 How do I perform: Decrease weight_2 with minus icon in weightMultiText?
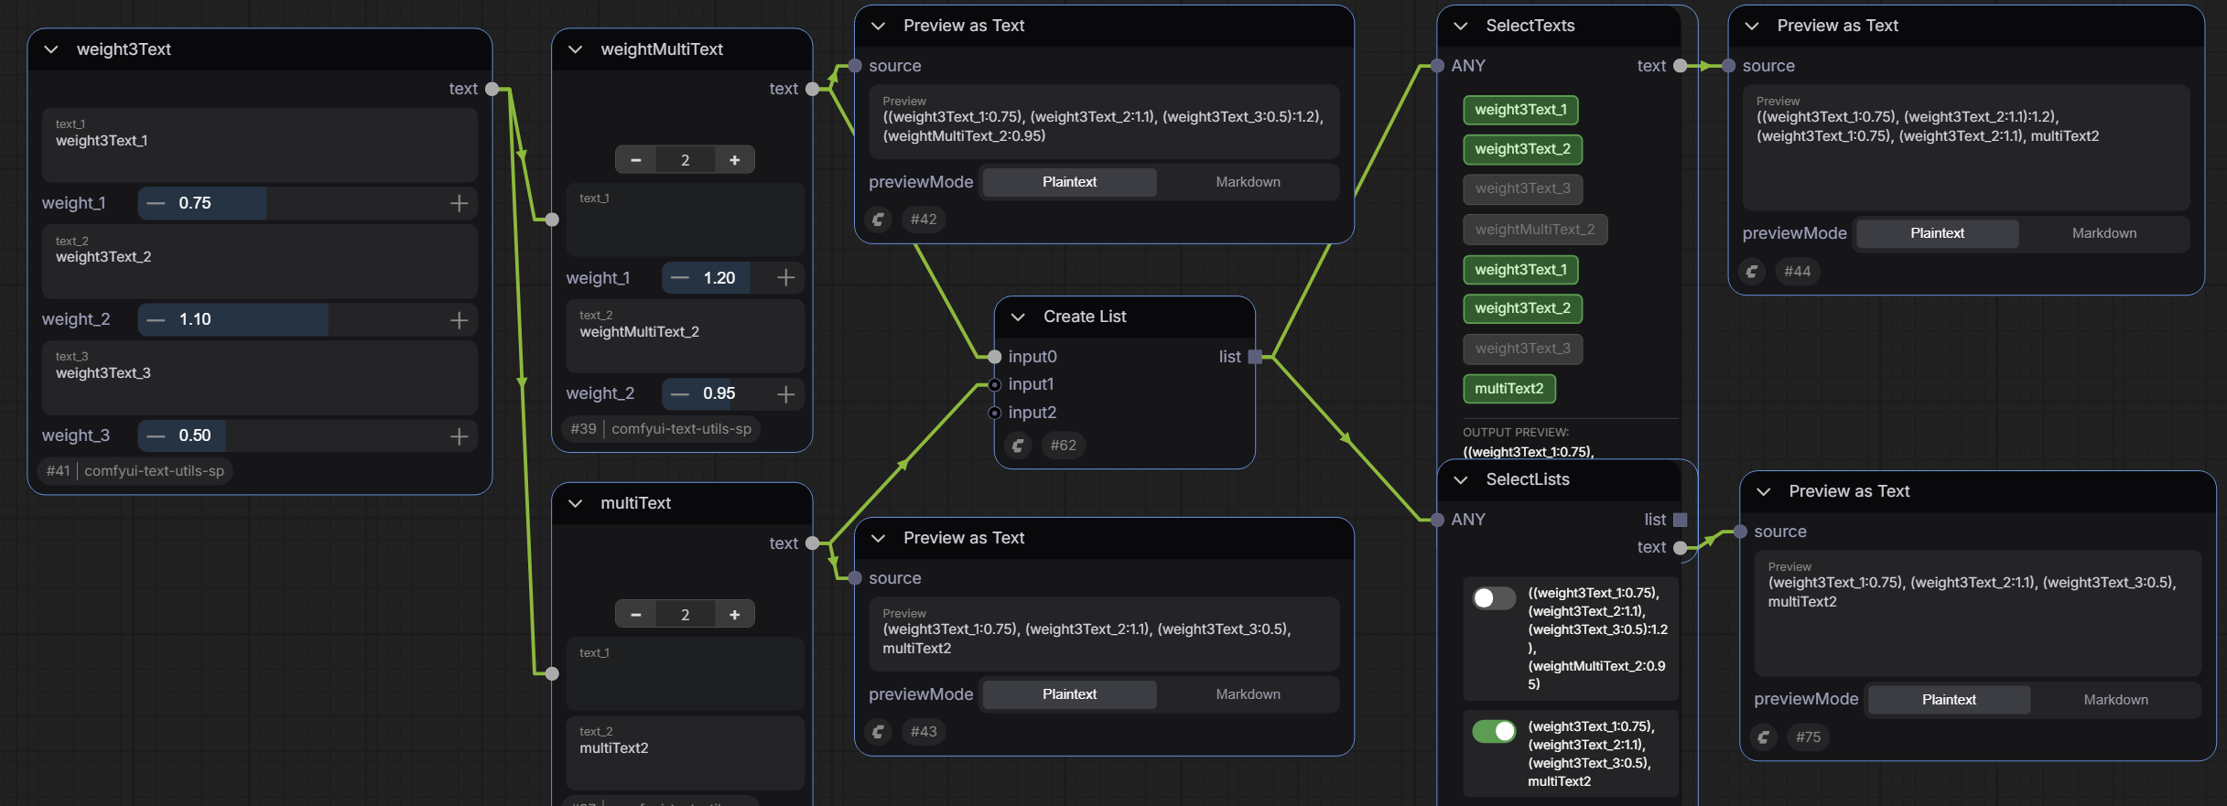click(x=679, y=394)
